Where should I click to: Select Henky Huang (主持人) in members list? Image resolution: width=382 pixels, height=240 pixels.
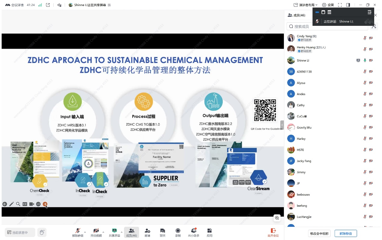point(333,49)
